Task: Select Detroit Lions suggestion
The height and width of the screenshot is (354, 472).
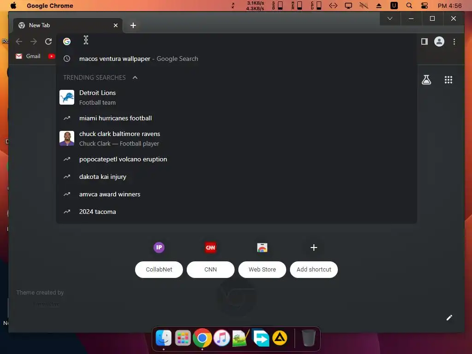Action: 236,98
